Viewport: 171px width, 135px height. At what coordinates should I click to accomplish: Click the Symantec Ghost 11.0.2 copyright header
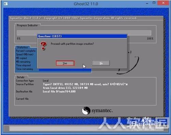click(x=73, y=18)
